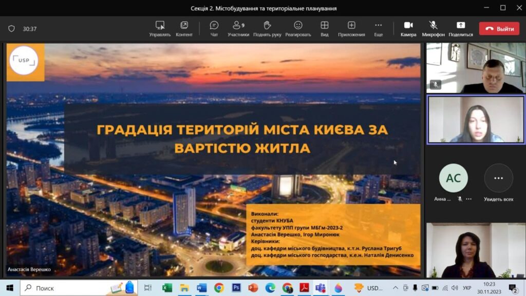Viewport: 526px width, 296px height.
Task: Click the Поиск taskbar search box
Action: coord(79,288)
